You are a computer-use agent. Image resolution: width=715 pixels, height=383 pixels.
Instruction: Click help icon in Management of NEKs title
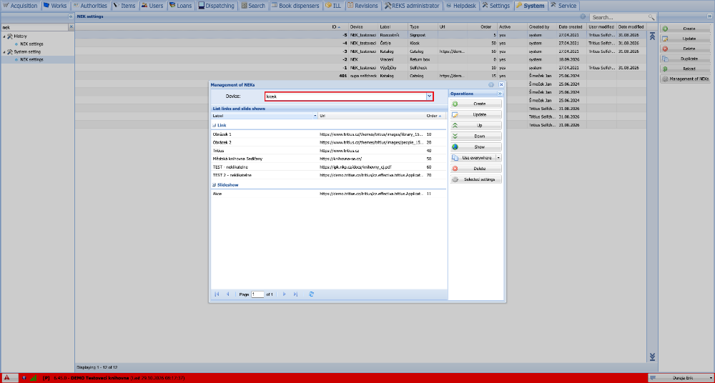491,85
